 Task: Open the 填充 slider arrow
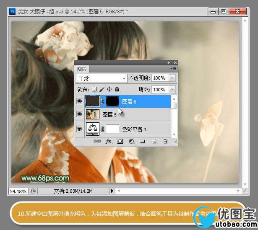point(172,90)
